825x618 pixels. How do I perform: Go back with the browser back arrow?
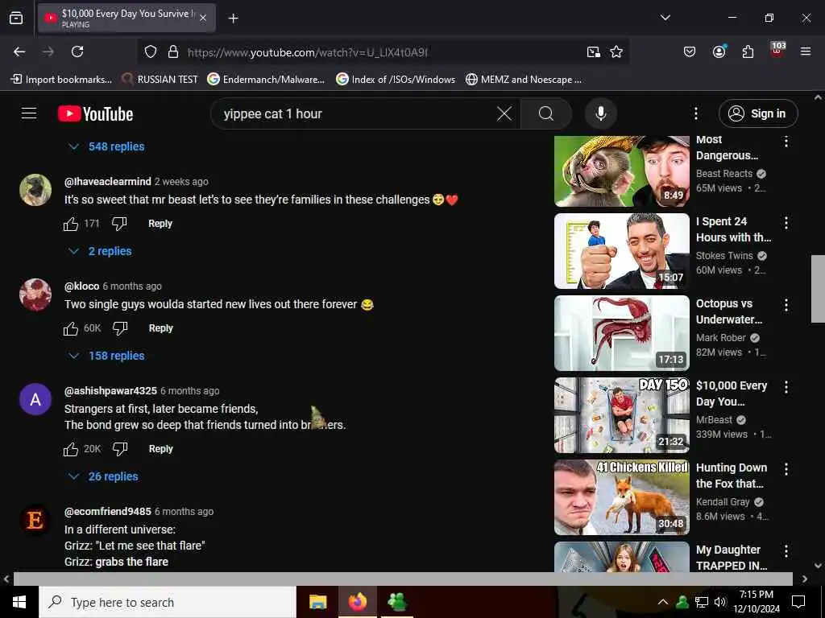click(19, 51)
